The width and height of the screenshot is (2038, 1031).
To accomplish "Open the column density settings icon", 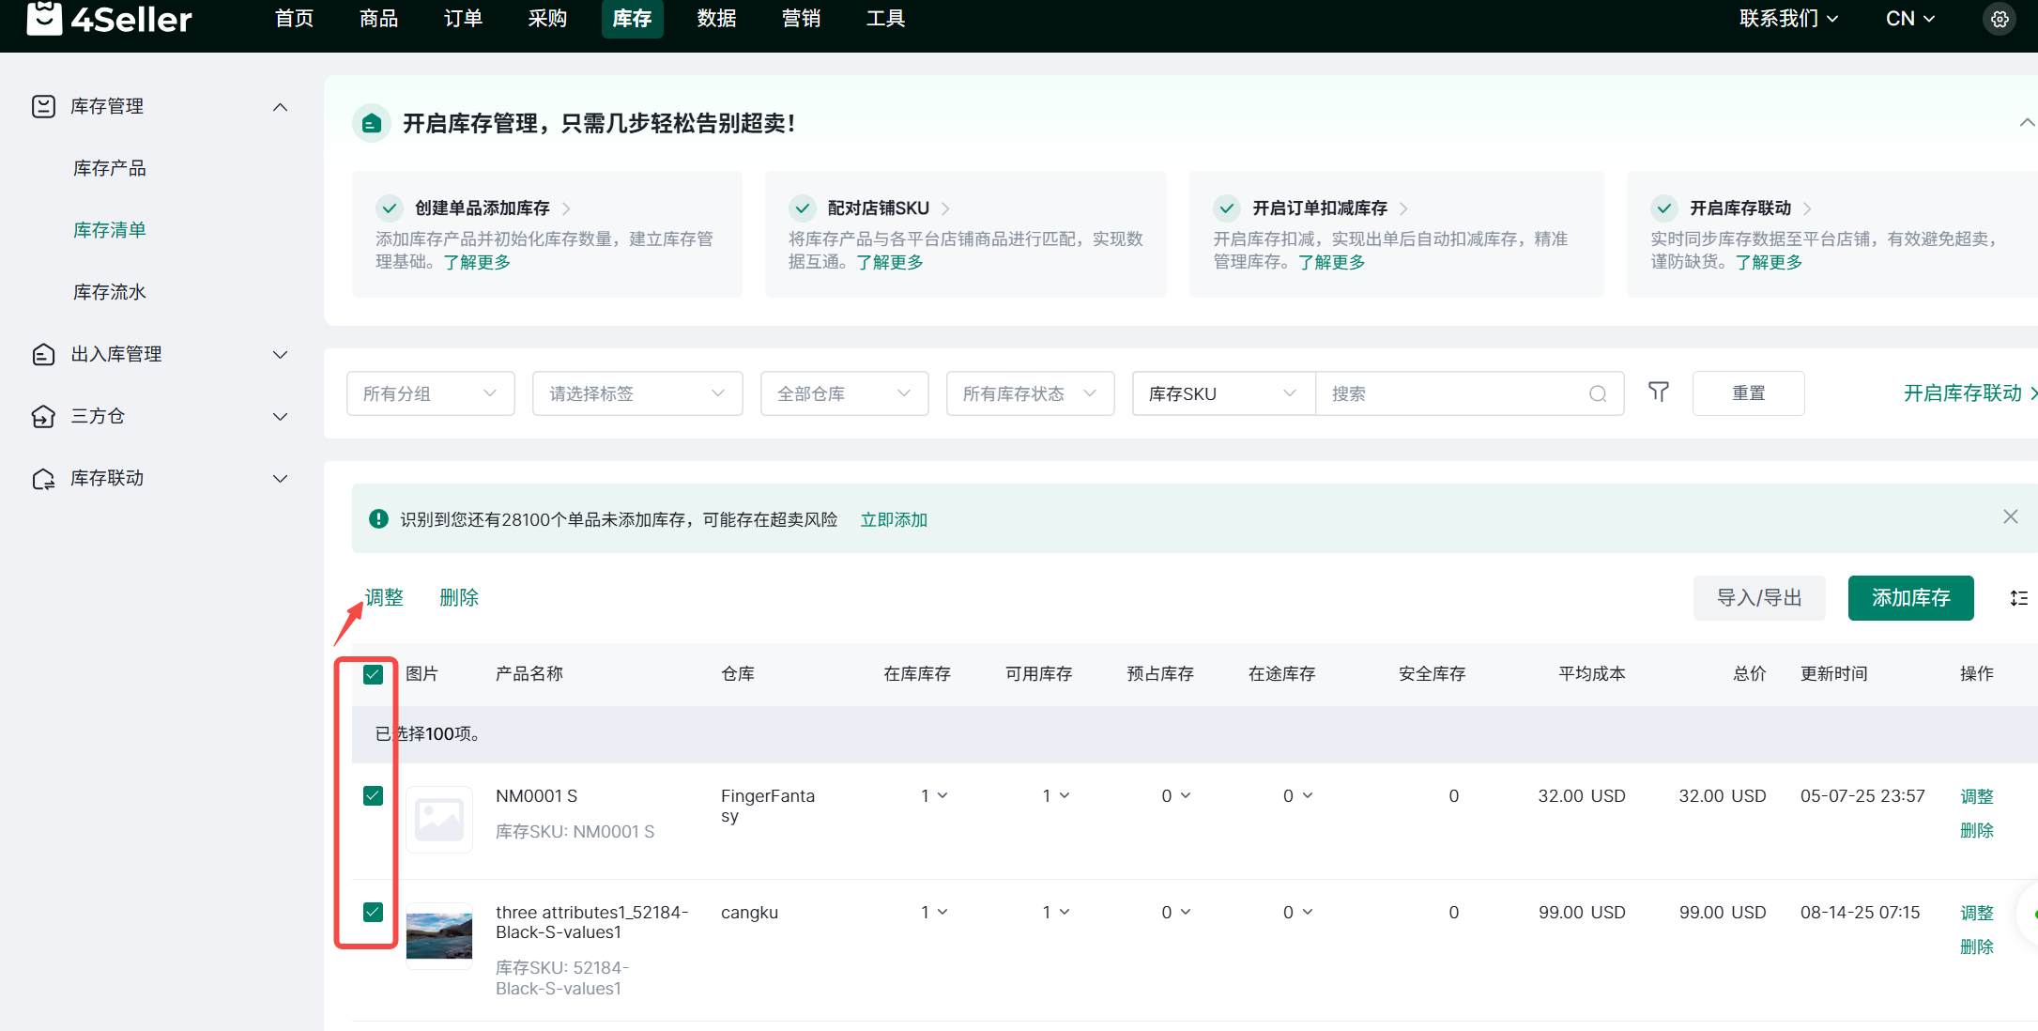I will pos(2018,598).
